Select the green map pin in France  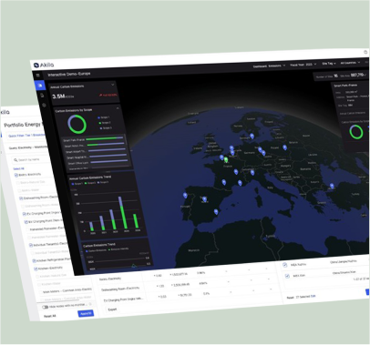point(226,159)
